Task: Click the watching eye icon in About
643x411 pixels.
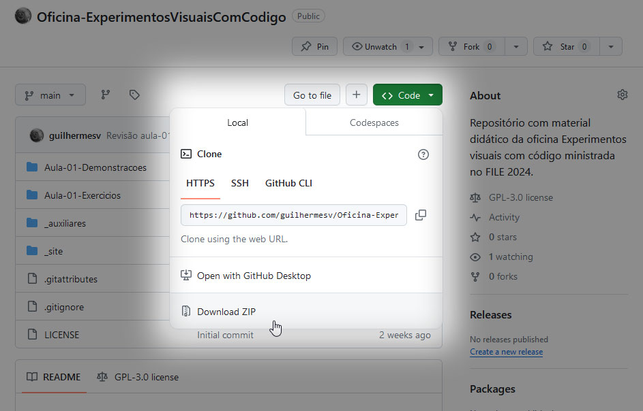Action: (475, 257)
